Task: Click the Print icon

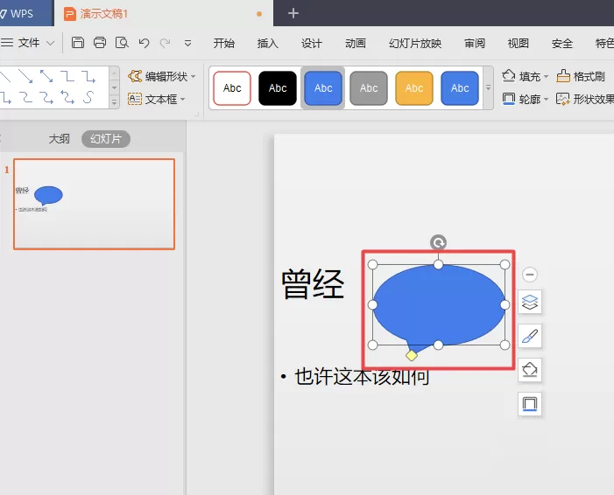Action: pos(100,43)
